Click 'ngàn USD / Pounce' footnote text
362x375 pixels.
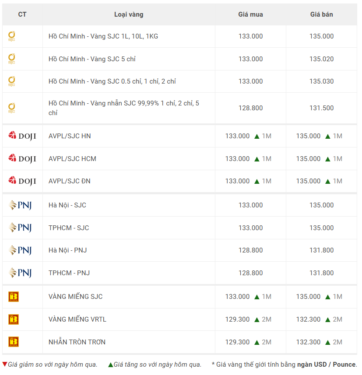[327, 364]
